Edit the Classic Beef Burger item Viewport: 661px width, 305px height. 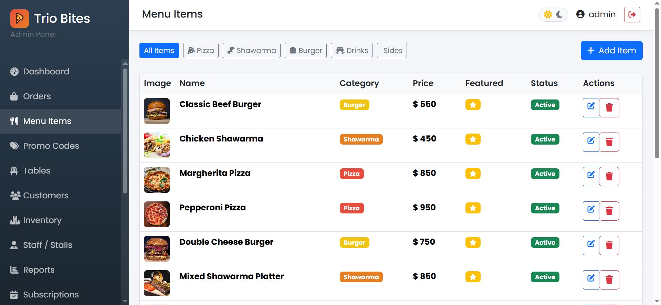point(591,107)
